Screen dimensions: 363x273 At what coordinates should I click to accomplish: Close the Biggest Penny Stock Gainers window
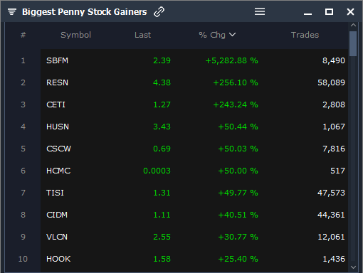[350, 11]
